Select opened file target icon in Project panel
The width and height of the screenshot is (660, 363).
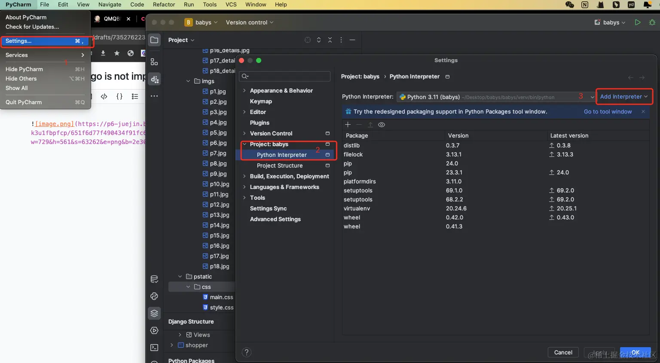click(308, 40)
